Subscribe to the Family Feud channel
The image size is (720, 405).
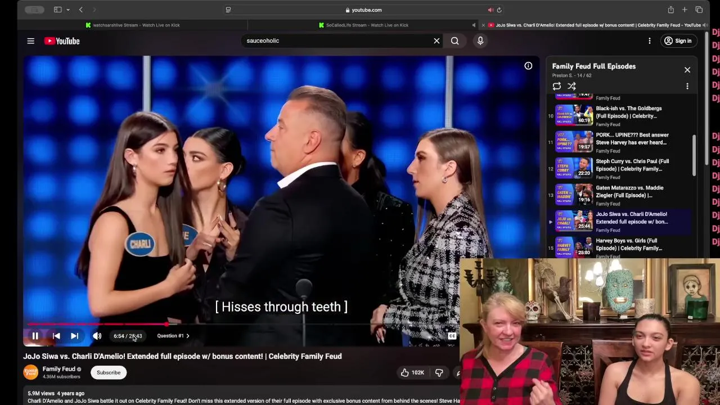(109, 372)
